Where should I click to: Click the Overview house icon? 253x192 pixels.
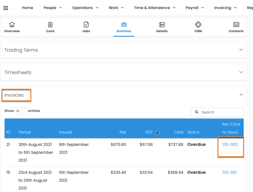12,25
